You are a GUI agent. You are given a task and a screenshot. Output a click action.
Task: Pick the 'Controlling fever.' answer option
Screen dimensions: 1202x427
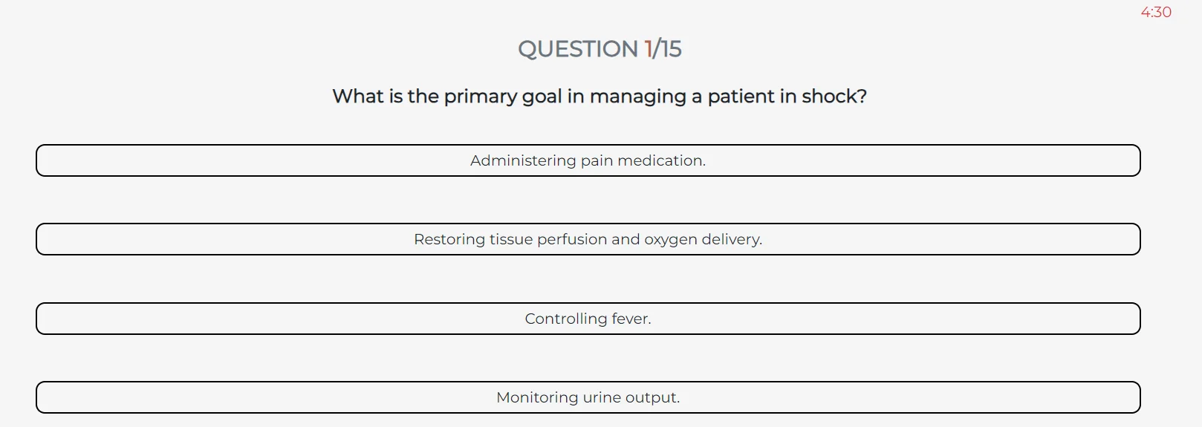588,319
